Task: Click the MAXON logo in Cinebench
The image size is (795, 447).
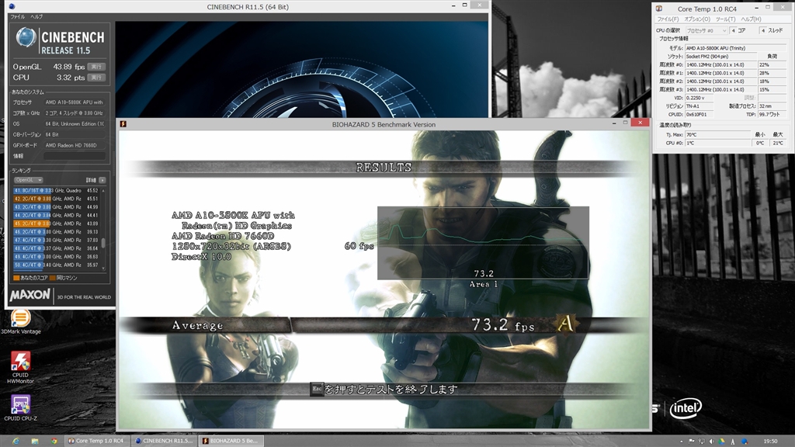Action: [x=30, y=295]
